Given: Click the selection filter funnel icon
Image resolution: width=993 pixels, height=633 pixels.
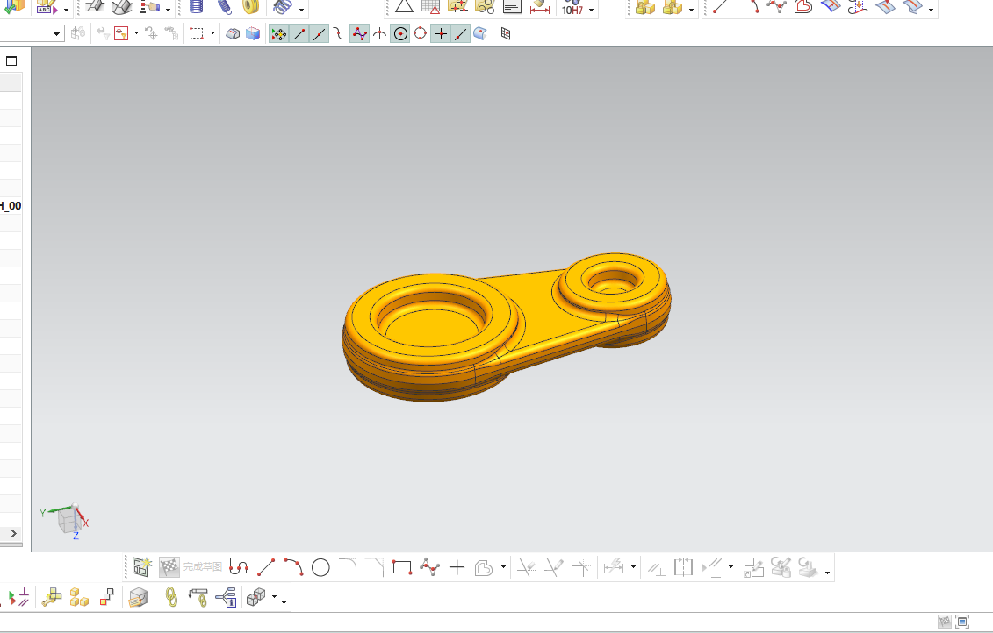Looking at the screenshot, I should (x=121, y=33).
